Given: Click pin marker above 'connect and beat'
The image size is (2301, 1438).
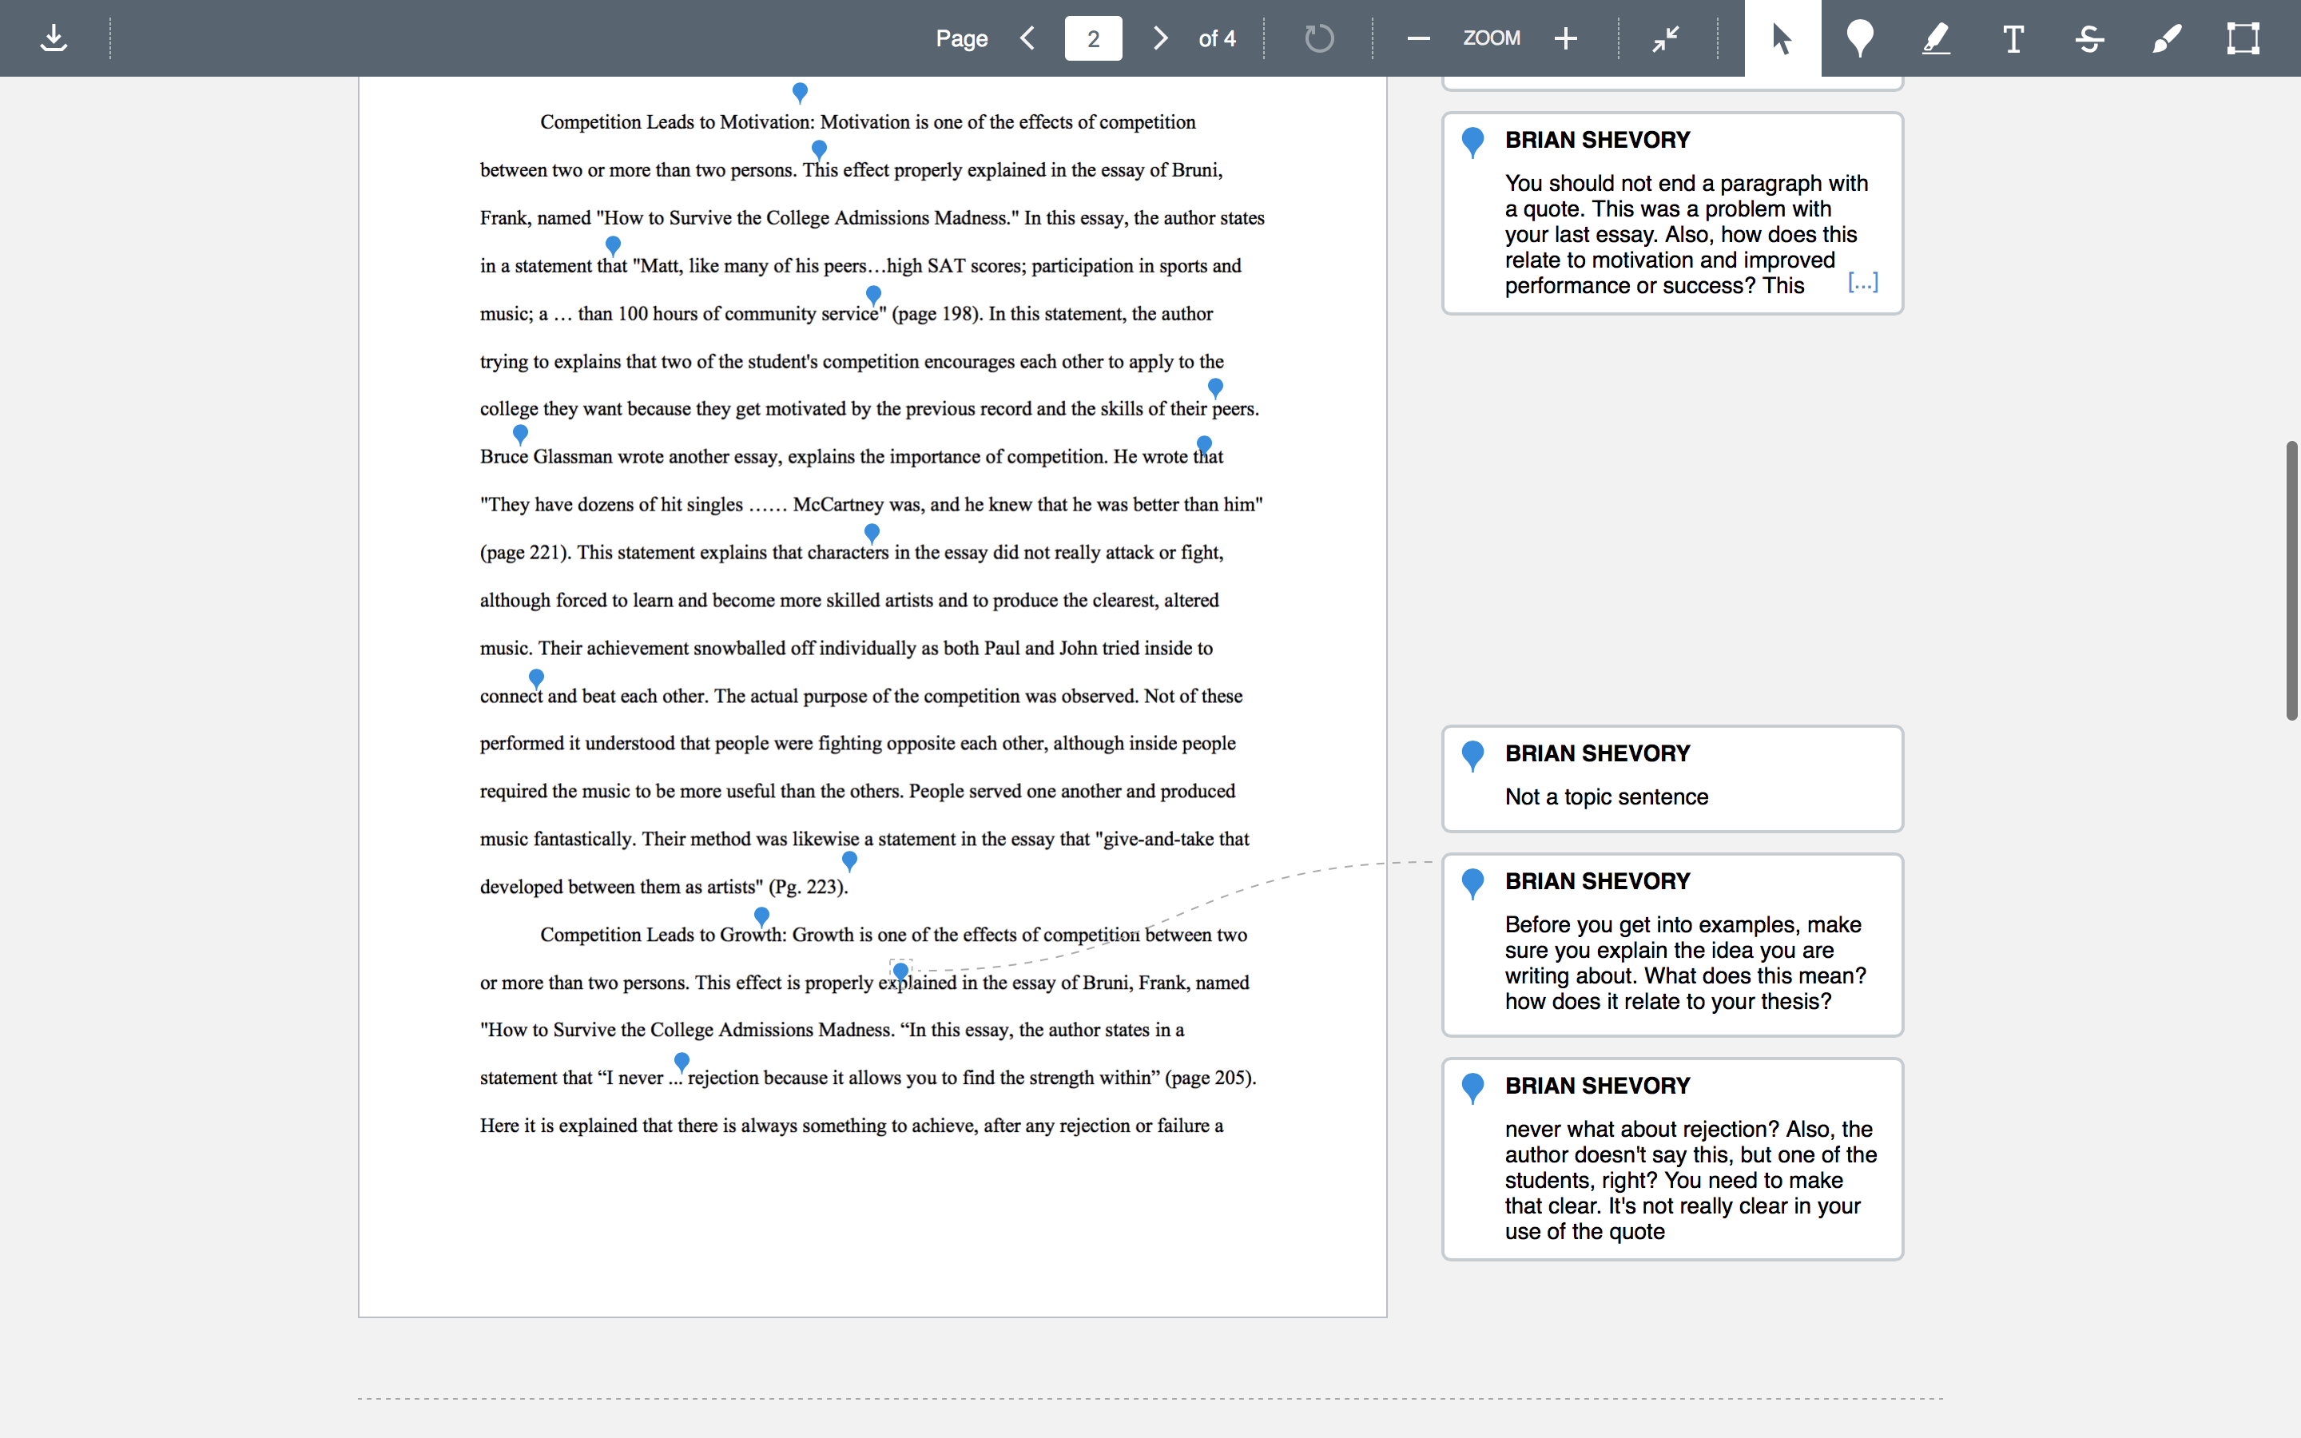Looking at the screenshot, I should tap(536, 678).
